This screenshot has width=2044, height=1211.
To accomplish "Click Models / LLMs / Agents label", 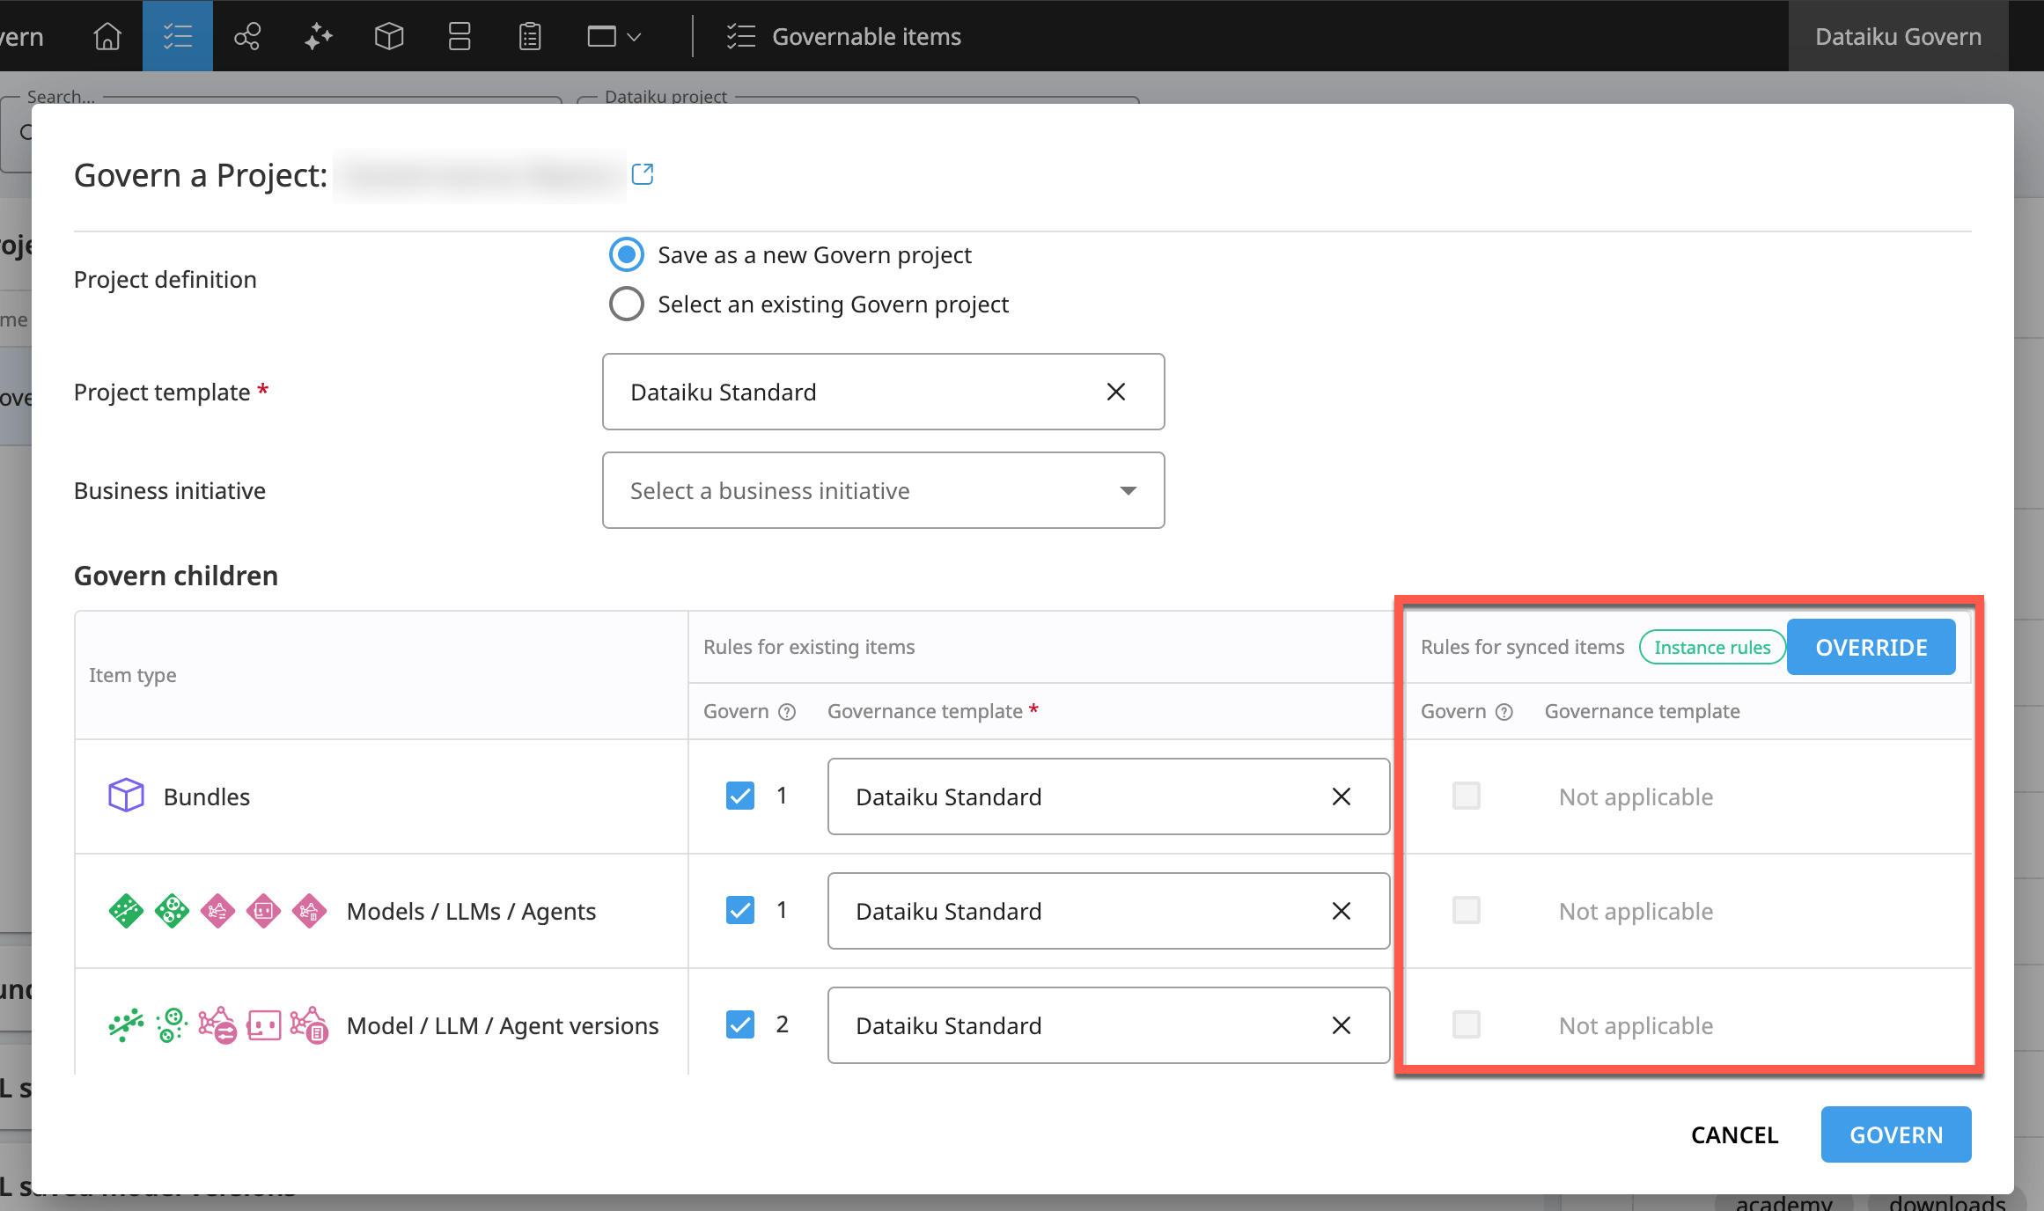I will (471, 911).
